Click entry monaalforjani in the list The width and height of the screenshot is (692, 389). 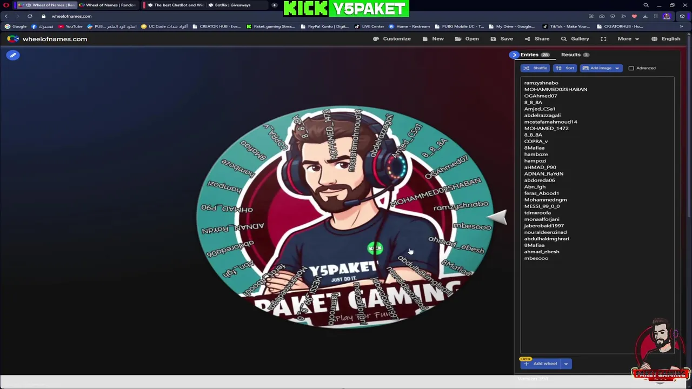tap(542, 219)
